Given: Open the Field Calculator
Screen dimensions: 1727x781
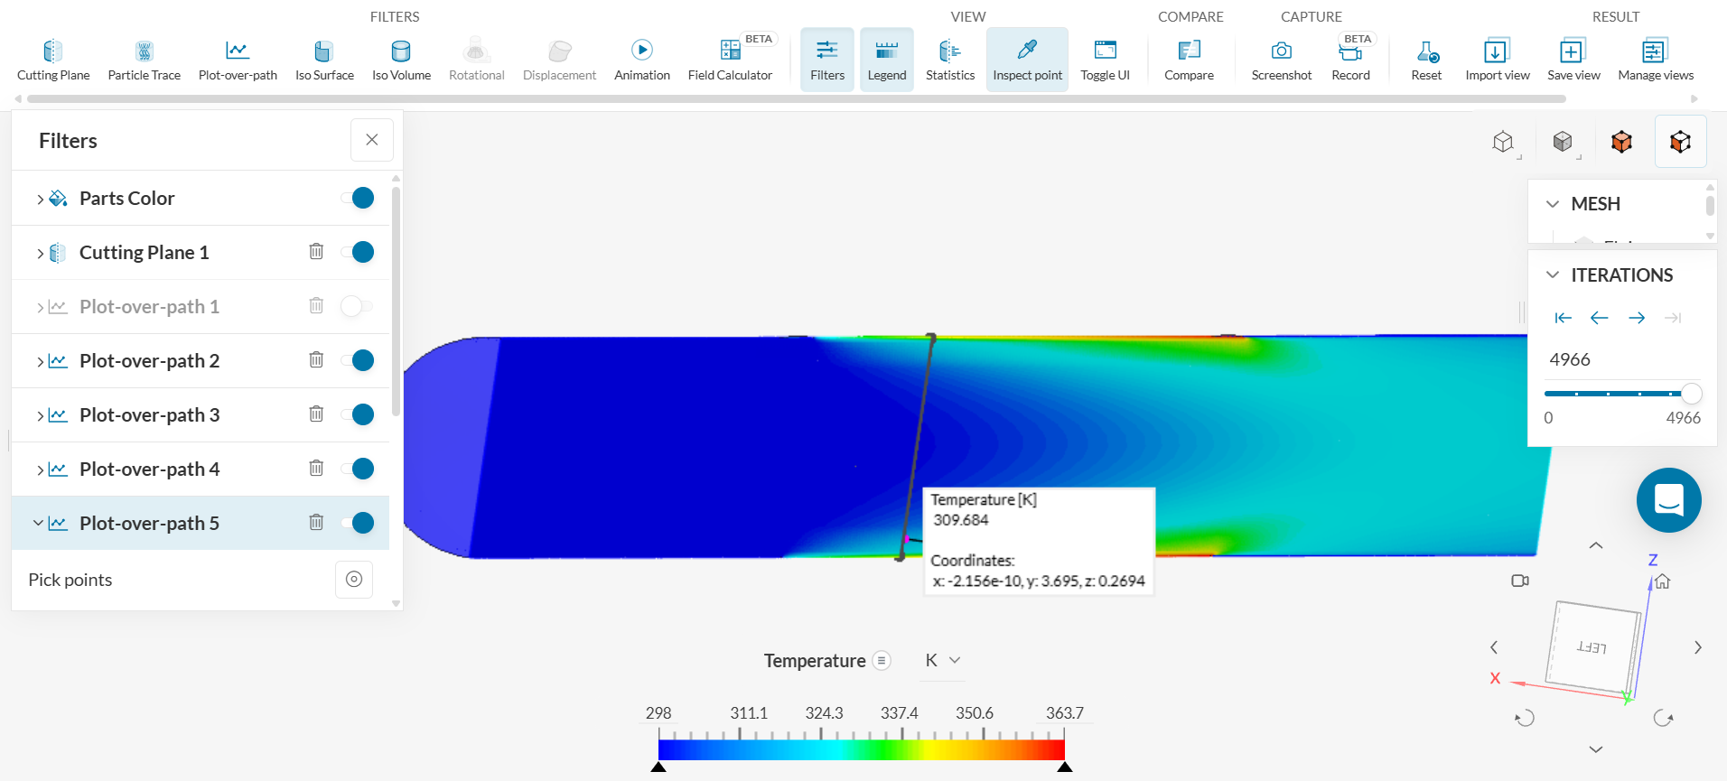Looking at the screenshot, I should [730, 60].
